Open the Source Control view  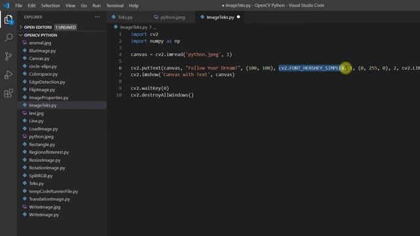(9, 56)
